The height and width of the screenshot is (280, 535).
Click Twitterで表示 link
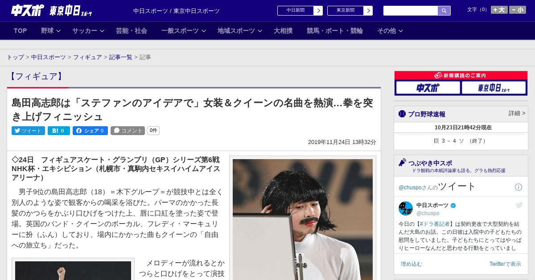[x=505, y=264]
